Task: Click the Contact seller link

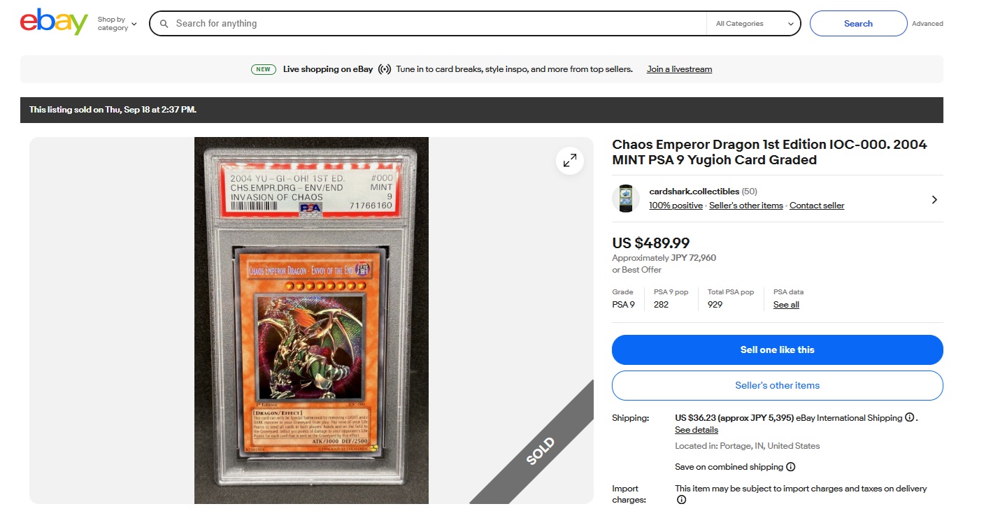Action: pos(817,206)
